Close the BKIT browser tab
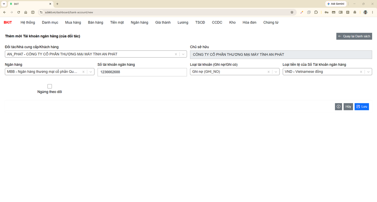 50,4
